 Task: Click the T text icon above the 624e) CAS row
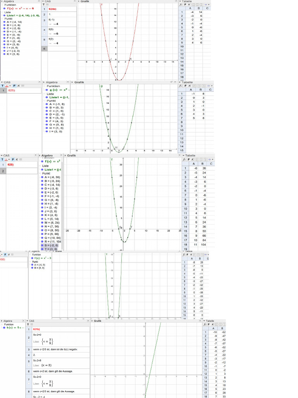[x=43, y=5]
